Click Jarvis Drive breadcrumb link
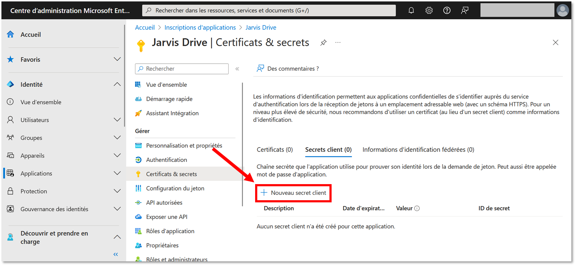The image size is (576, 266). tap(261, 28)
